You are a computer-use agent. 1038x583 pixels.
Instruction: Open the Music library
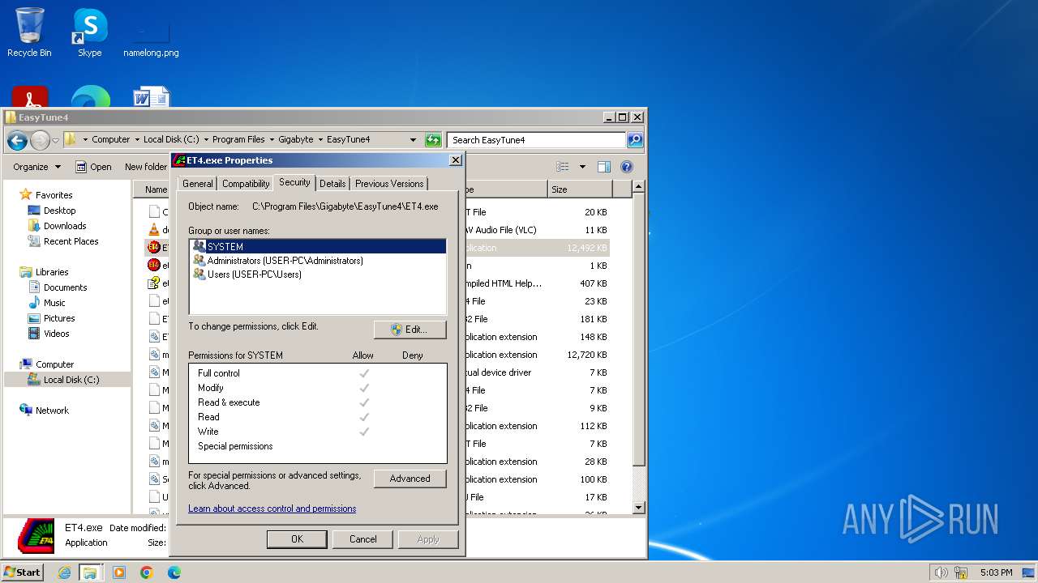coord(54,303)
